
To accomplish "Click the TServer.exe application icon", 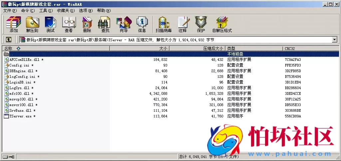I will tap(7, 116).
